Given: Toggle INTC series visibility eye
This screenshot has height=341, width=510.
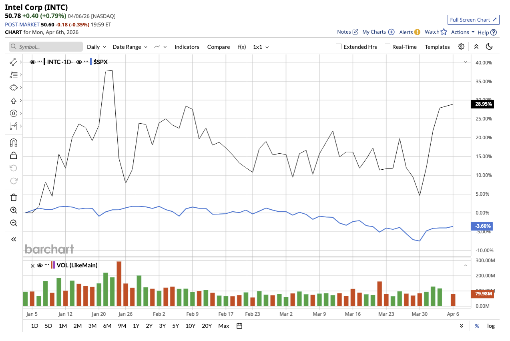Looking at the screenshot, I should (x=32, y=62).
